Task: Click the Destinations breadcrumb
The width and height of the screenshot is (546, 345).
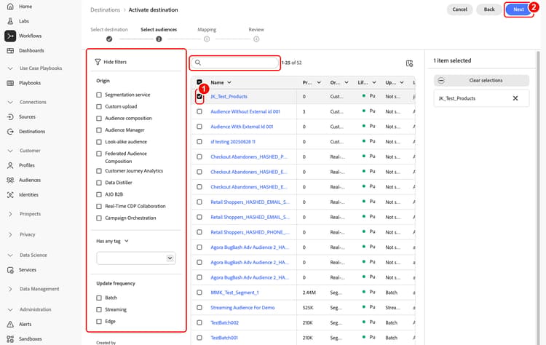Action: (105, 9)
